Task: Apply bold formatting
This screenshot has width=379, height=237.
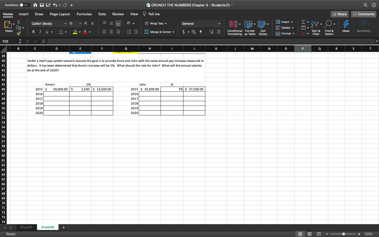Action: pyautogui.click(x=33, y=32)
